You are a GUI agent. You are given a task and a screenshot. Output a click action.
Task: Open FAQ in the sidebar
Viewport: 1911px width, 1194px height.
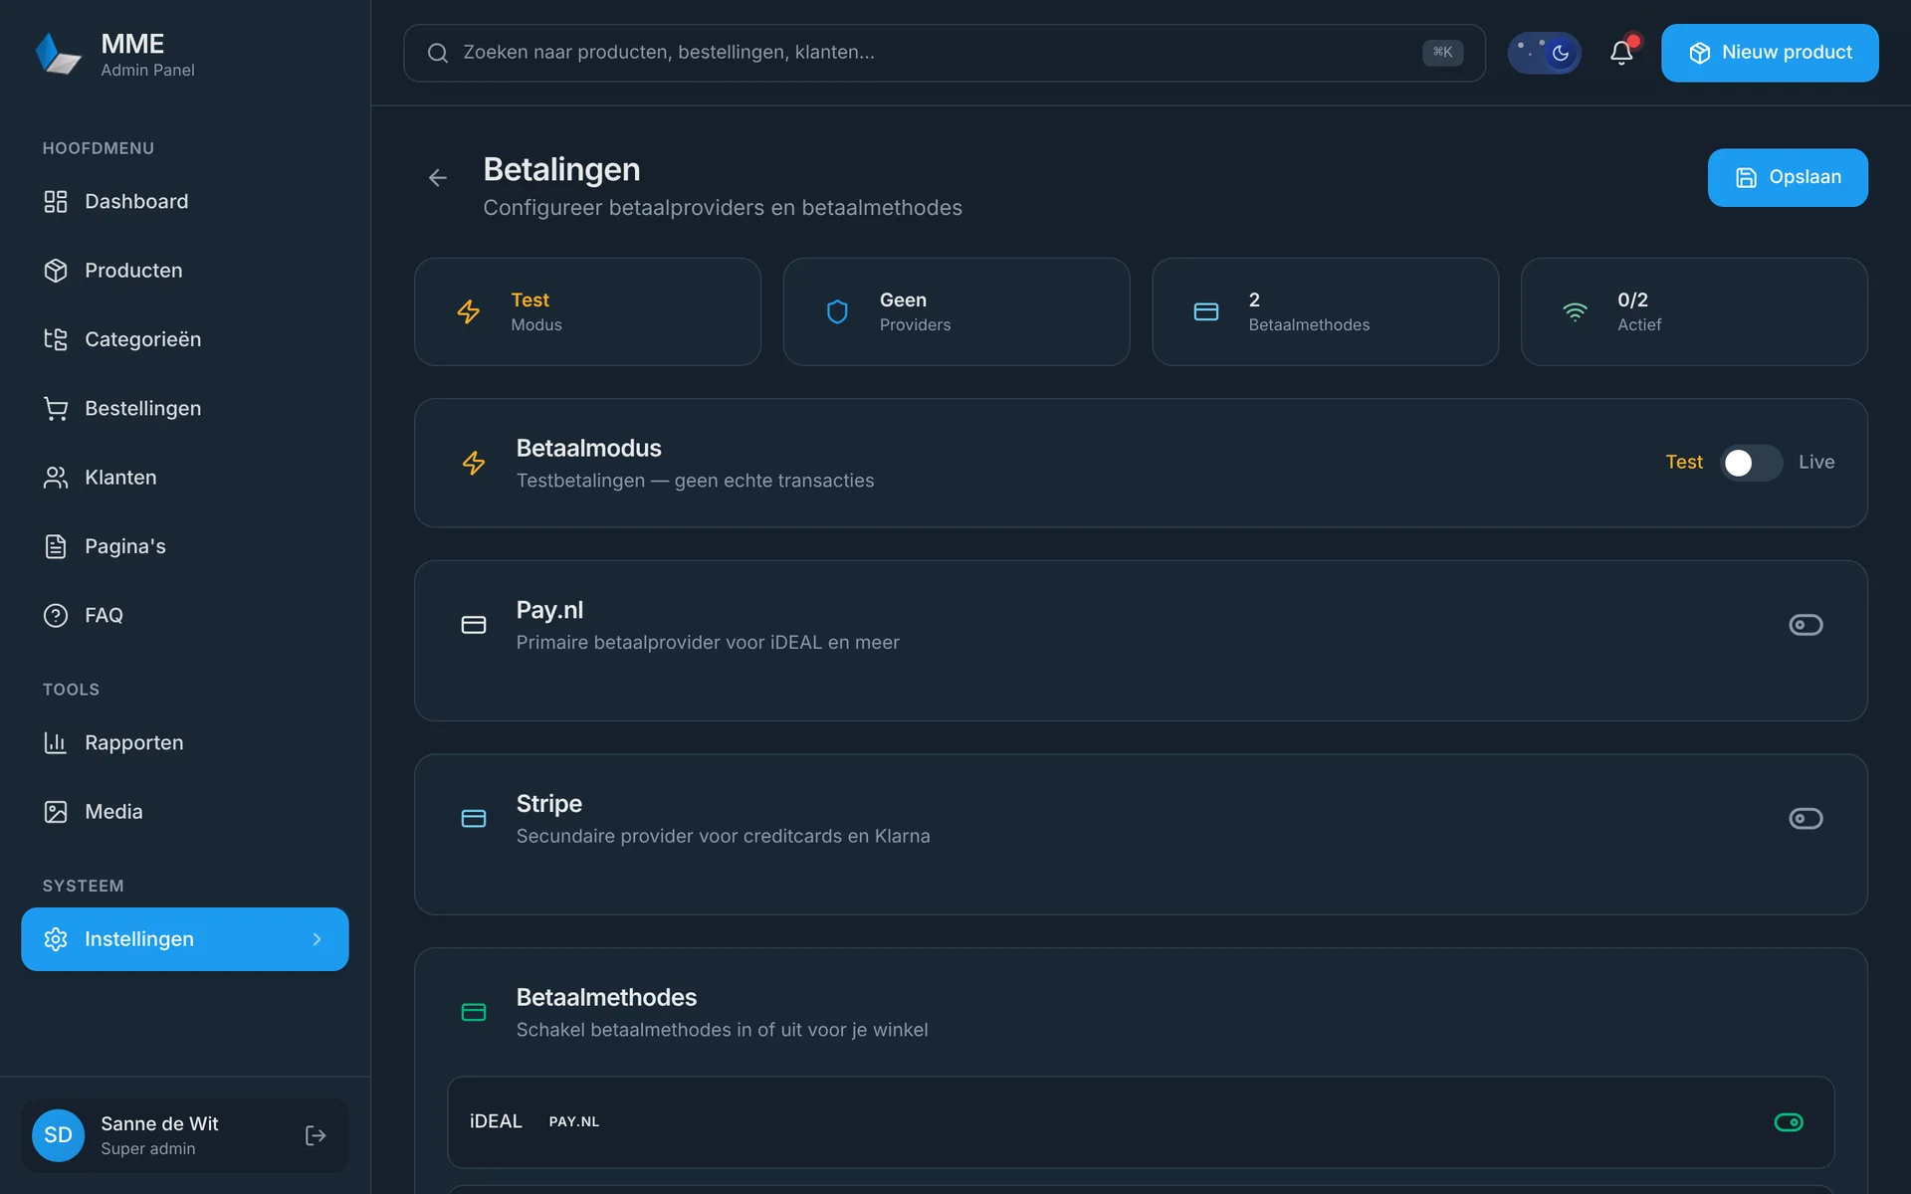coord(185,616)
